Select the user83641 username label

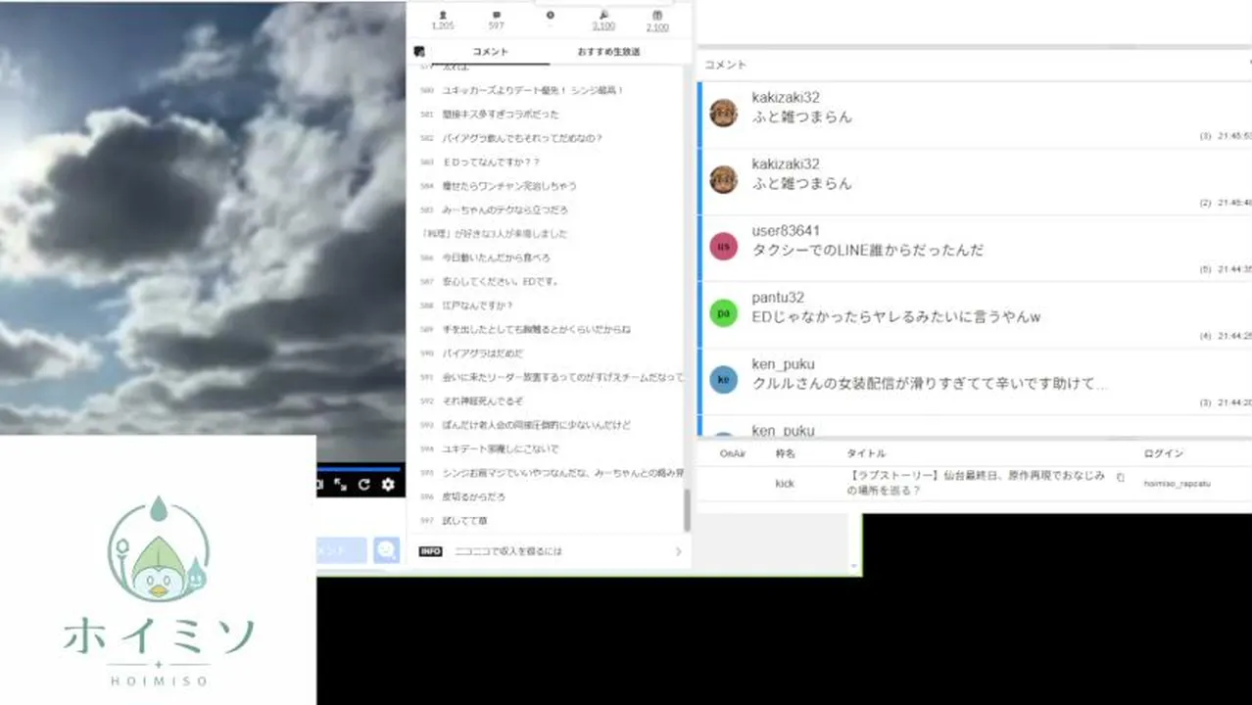[x=786, y=231]
